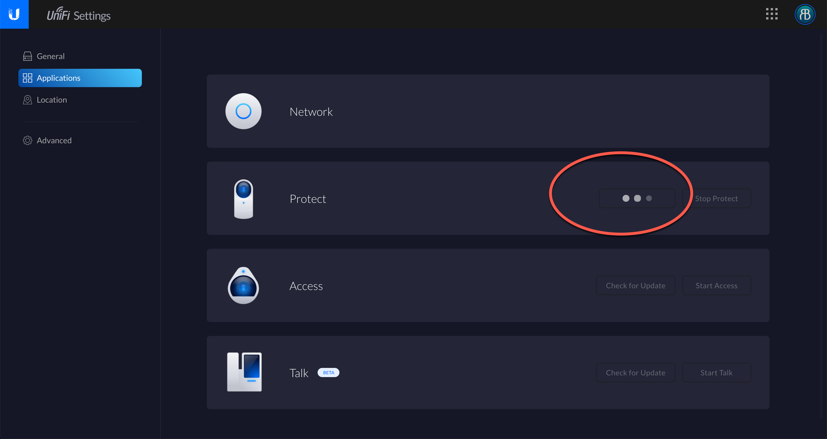
Task: Click the BETA badge next to Talk
Action: 328,373
